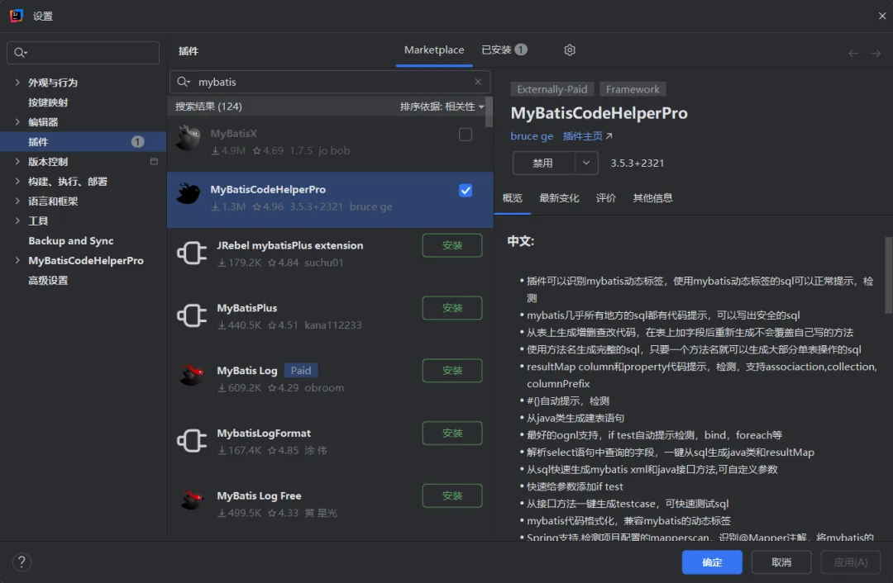Click the 确定 button
Image resolution: width=893 pixels, height=583 pixels.
click(712, 562)
